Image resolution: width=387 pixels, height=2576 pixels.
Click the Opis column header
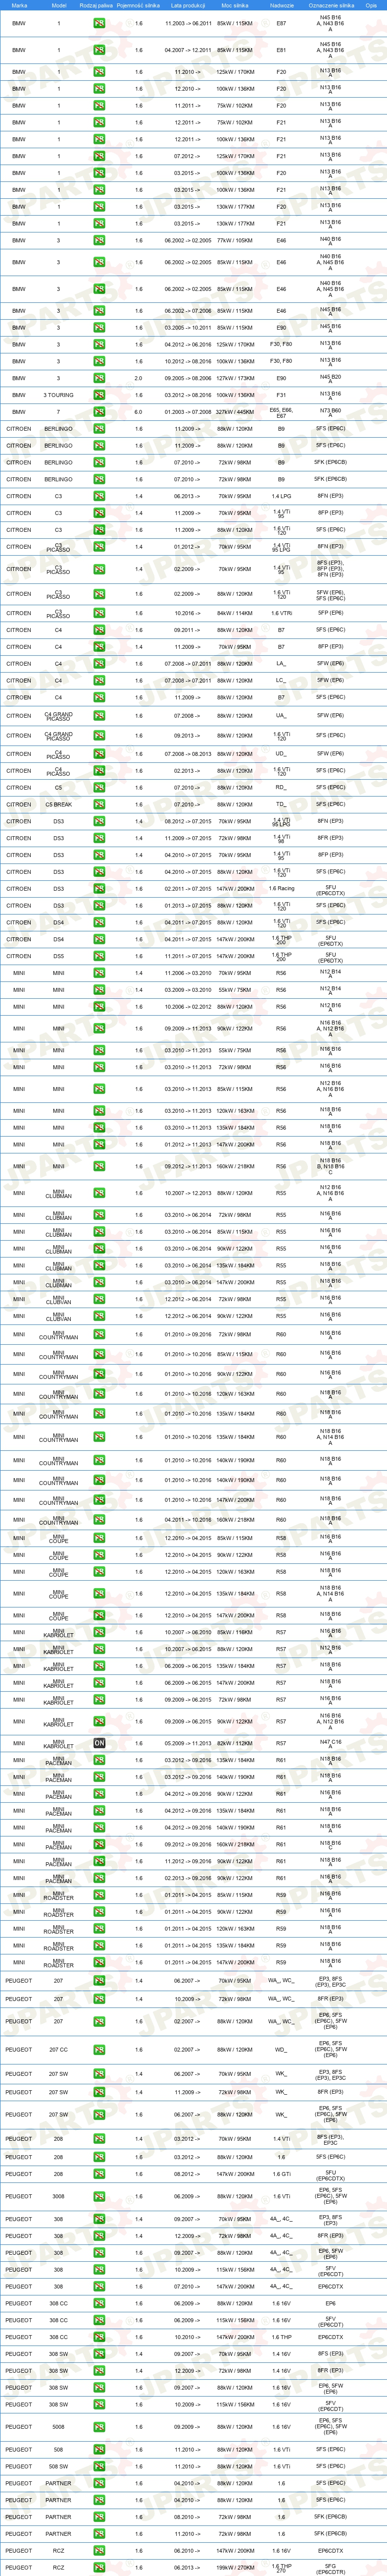point(372,5)
